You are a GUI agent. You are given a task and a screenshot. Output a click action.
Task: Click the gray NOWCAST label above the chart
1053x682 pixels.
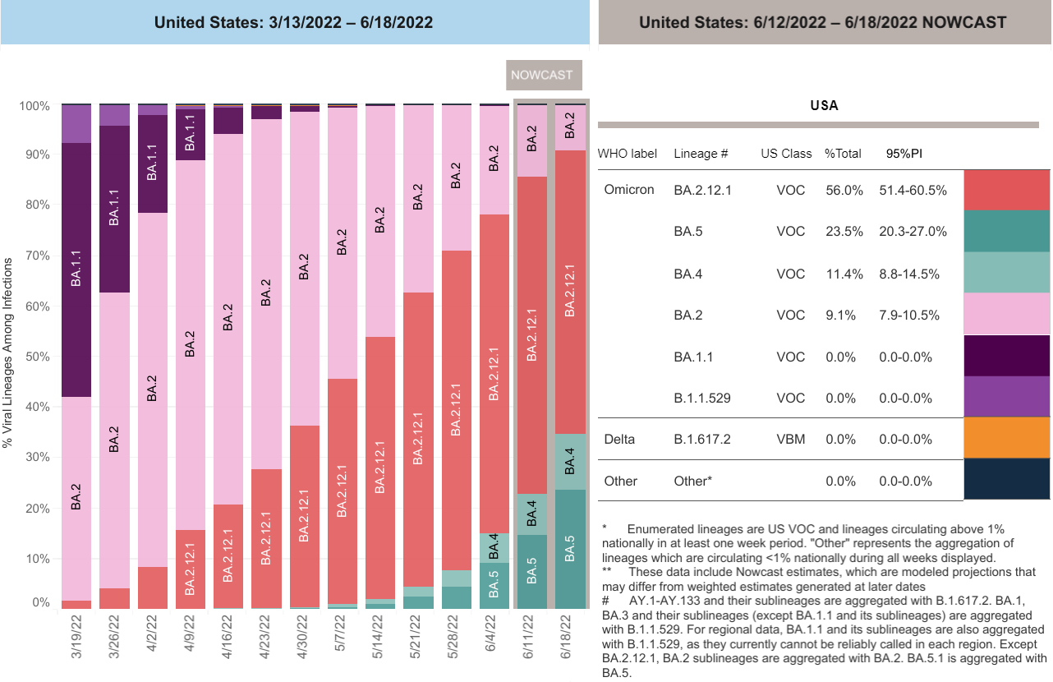544,76
